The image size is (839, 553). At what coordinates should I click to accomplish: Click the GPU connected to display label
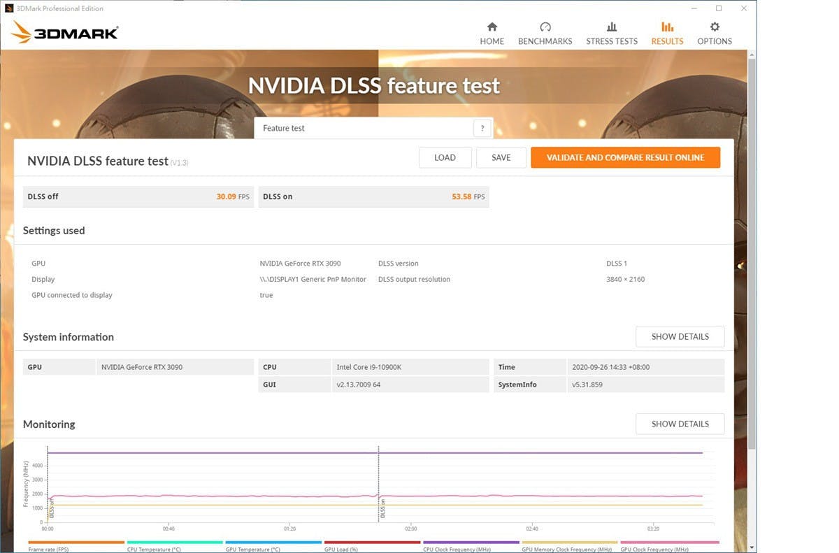point(72,295)
